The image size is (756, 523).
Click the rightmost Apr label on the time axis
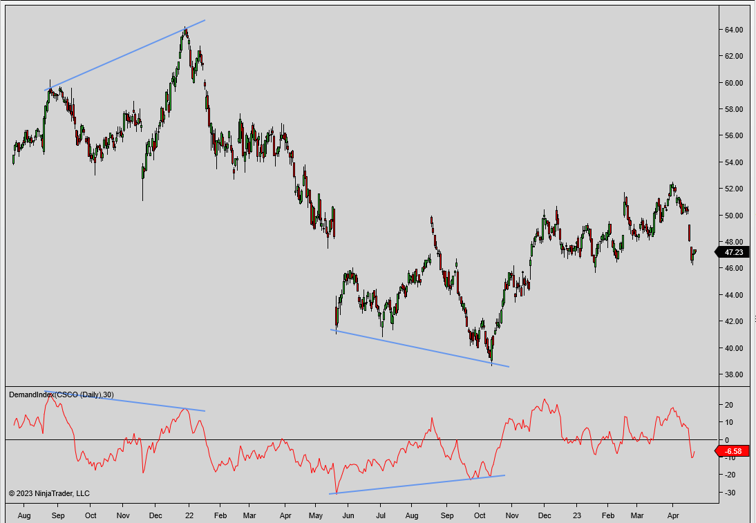[x=673, y=515]
